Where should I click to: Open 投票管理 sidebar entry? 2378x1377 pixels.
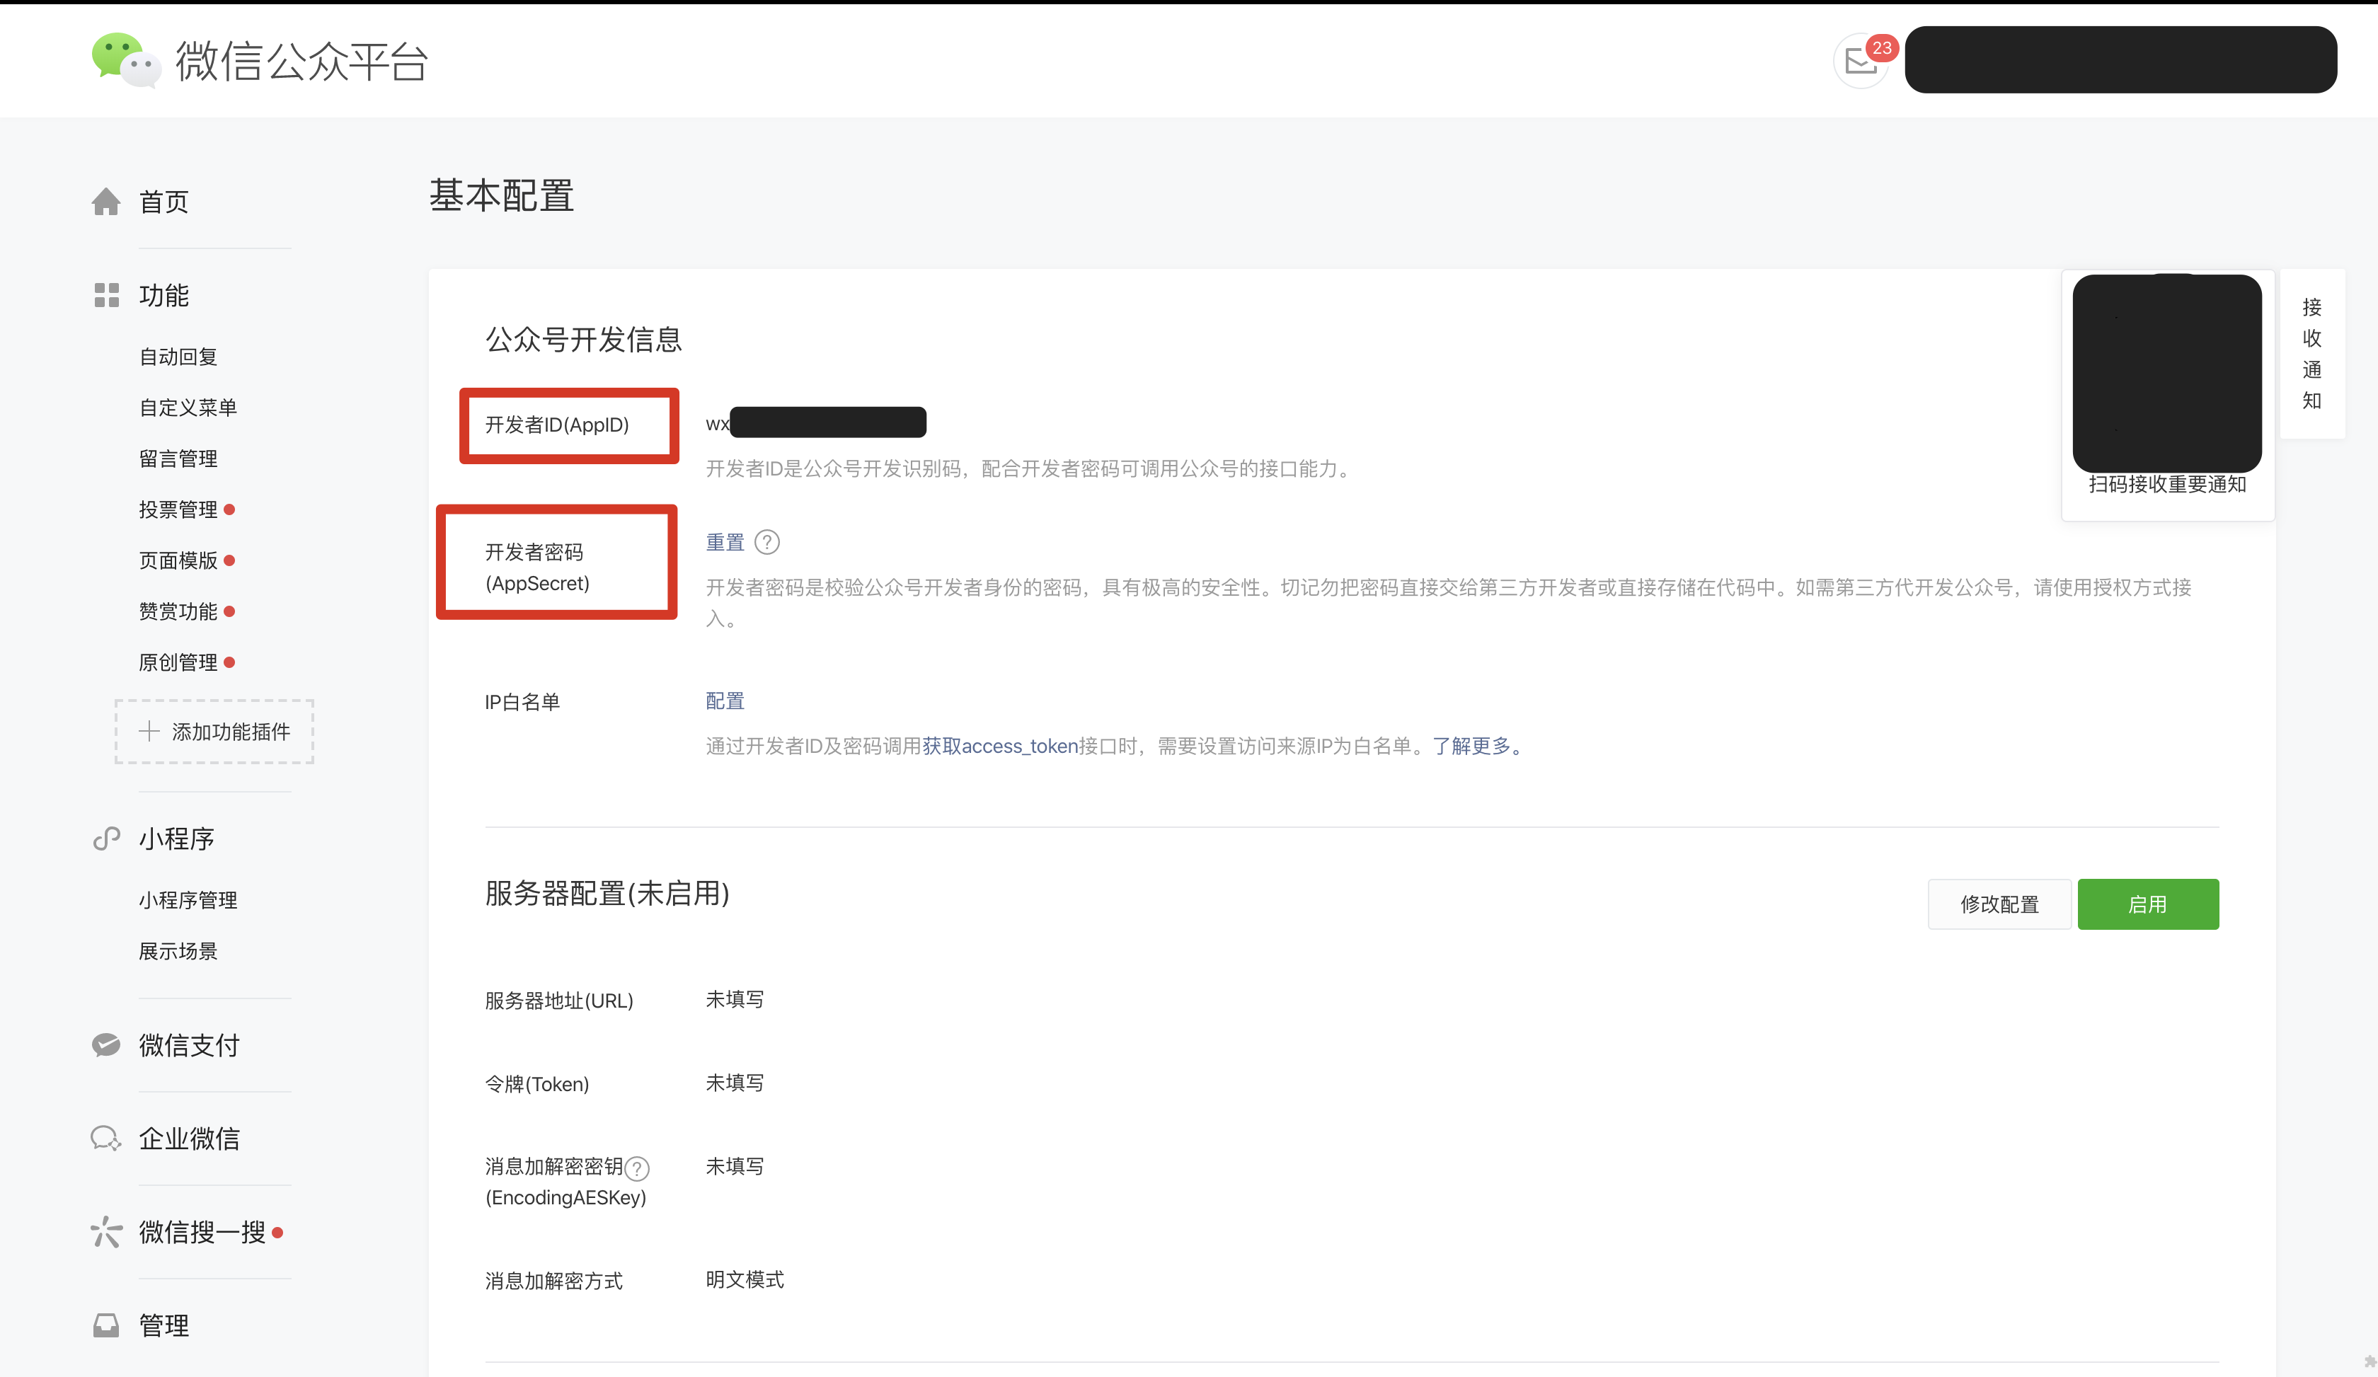(178, 509)
